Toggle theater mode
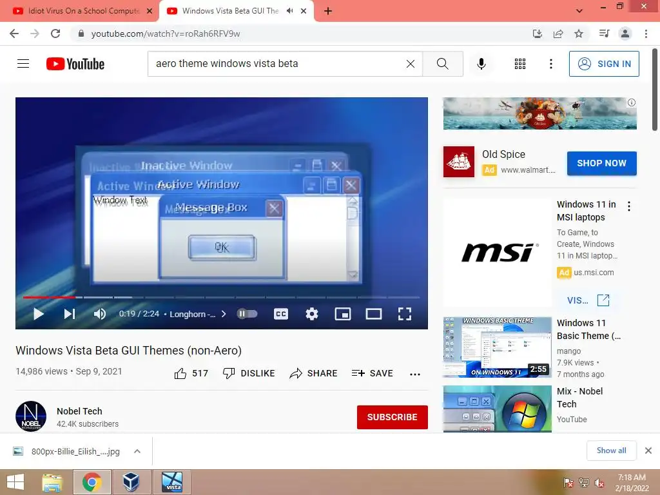 (374, 314)
